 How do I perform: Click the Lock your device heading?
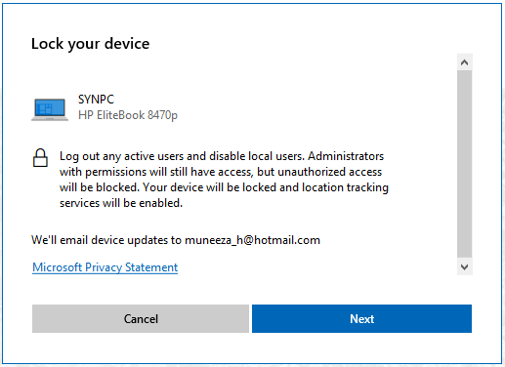pyautogui.click(x=91, y=44)
